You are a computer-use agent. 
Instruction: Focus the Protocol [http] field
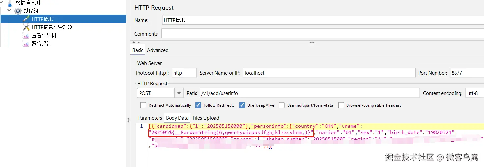pyautogui.click(x=184, y=73)
